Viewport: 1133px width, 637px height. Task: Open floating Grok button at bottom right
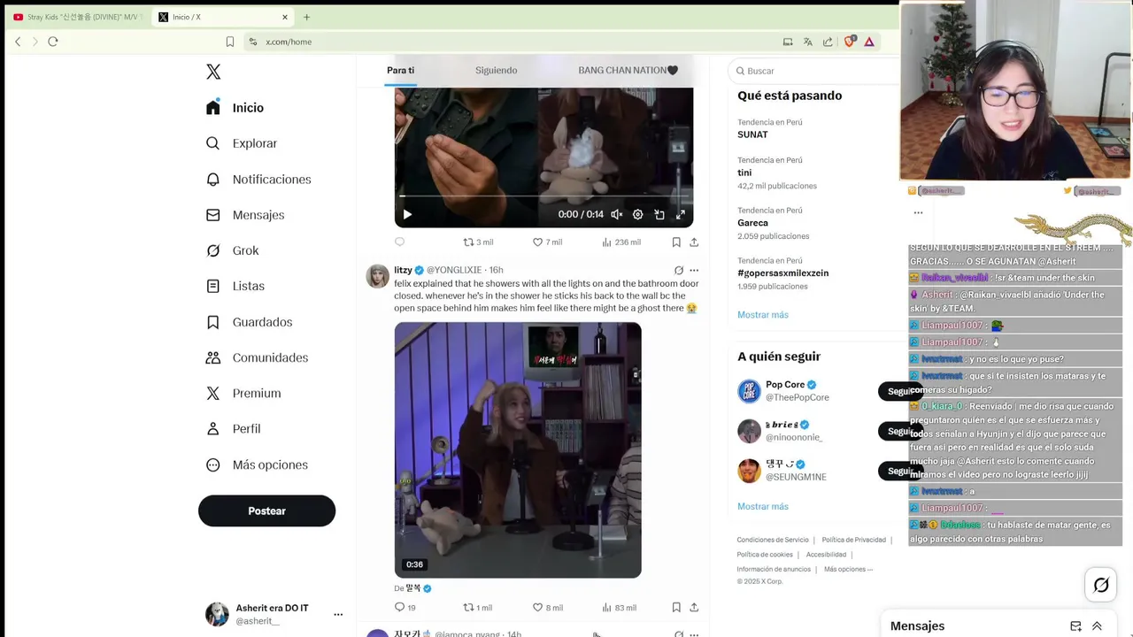click(x=1101, y=585)
